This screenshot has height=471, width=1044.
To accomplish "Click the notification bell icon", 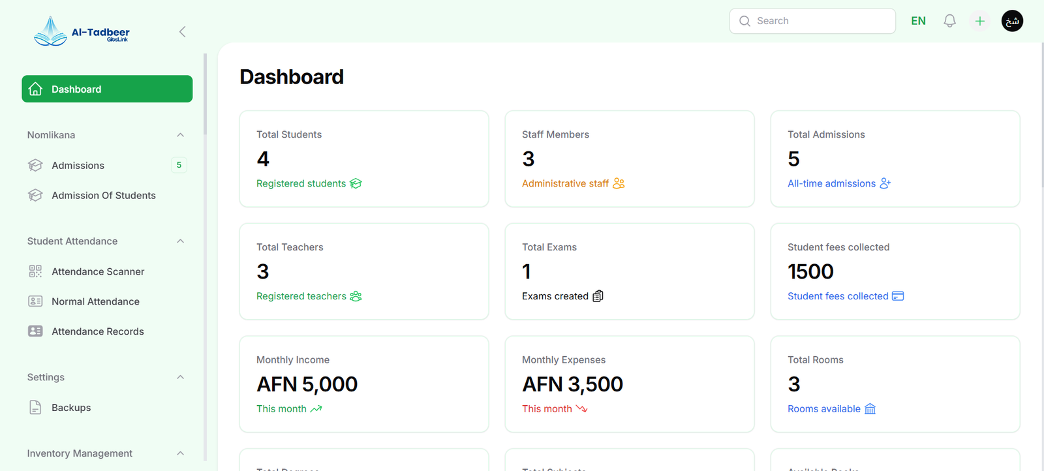I will click(x=949, y=21).
